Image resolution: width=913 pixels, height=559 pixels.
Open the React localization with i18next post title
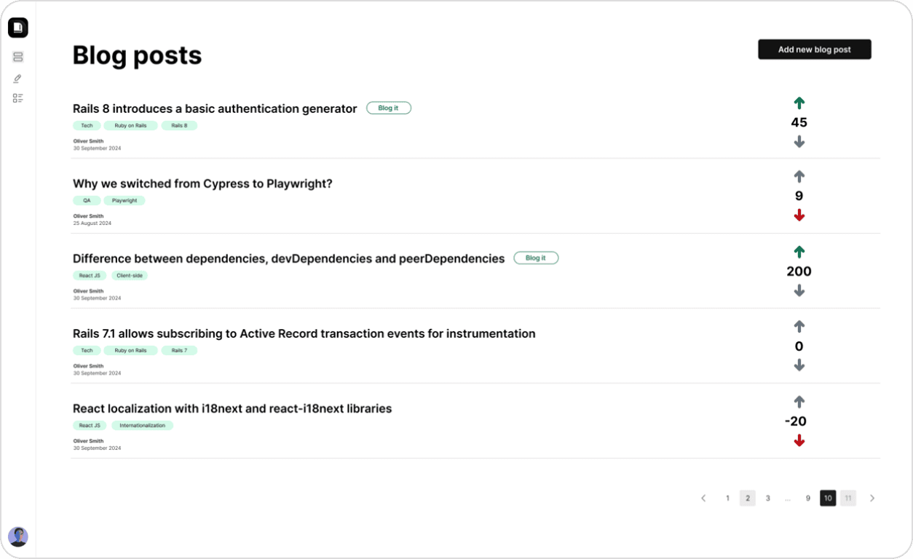tap(232, 408)
